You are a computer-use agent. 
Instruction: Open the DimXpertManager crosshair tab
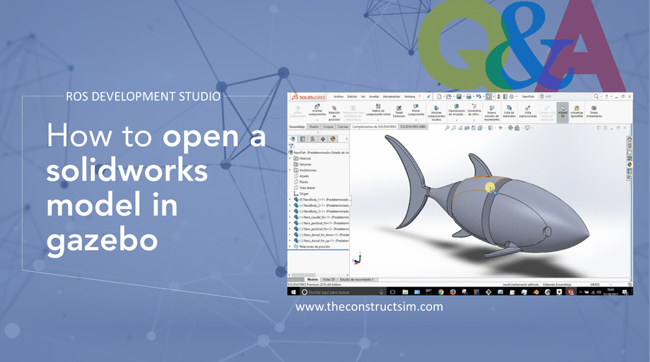pos(322,139)
